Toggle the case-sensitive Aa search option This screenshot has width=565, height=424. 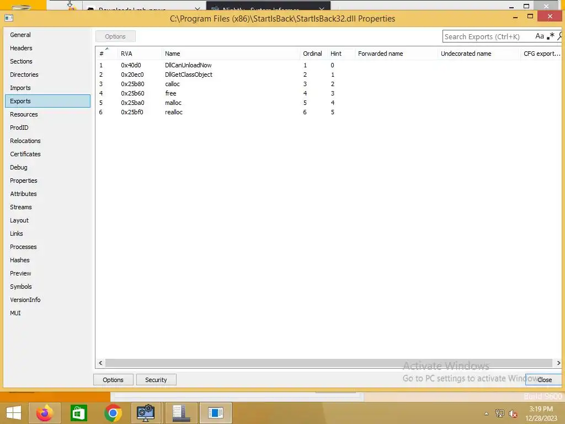tap(539, 36)
